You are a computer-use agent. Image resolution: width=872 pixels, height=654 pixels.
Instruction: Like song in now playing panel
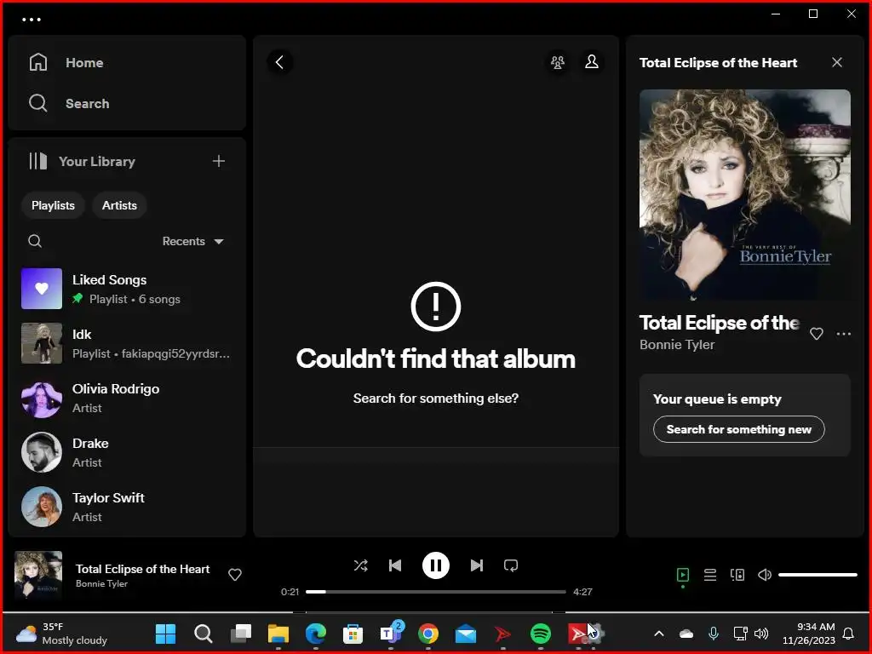(x=817, y=334)
